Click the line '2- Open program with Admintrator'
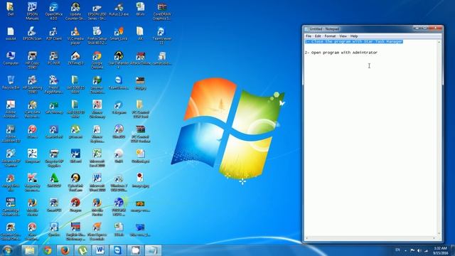This screenshot has height=256, width=455. pos(341,53)
